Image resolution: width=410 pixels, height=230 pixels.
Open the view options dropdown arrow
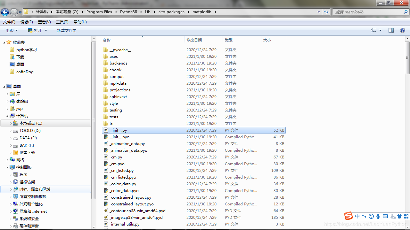[x=380, y=30]
